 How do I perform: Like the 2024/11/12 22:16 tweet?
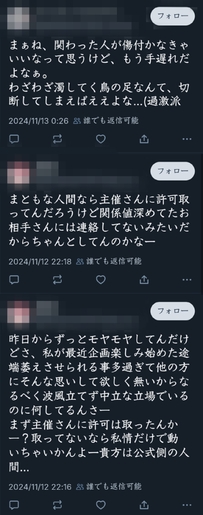[x=100, y=505]
